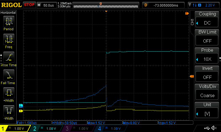
Task: Click the Min=0.00 V measurement result
Action: 140,123
